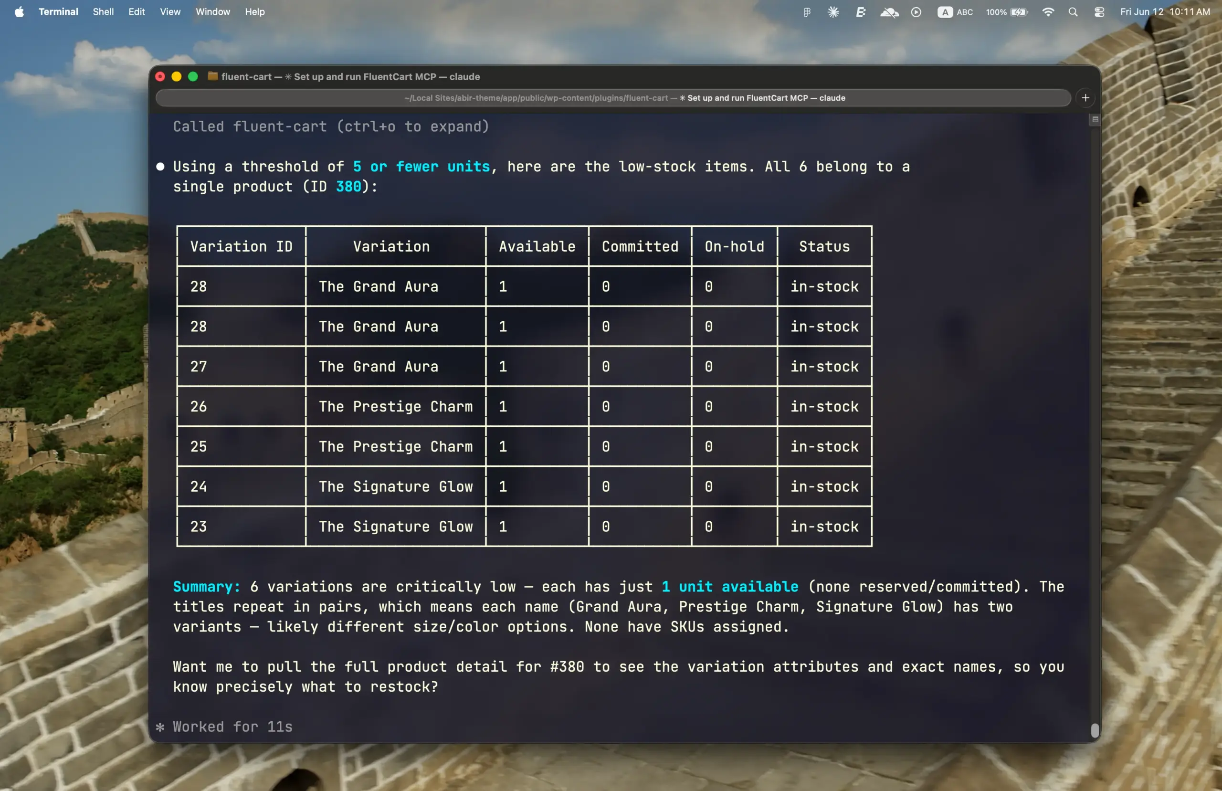Open the Edit menu
The width and height of the screenshot is (1222, 791).
click(137, 12)
